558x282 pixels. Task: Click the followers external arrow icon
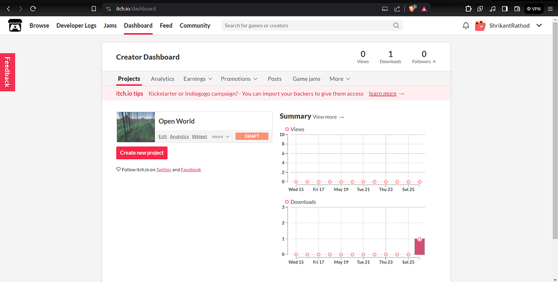click(434, 62)
